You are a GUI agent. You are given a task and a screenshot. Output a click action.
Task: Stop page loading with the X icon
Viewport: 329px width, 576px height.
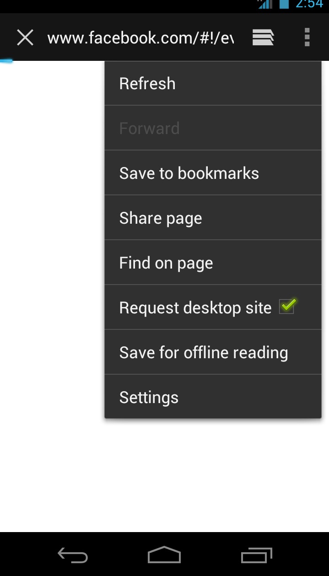pos(25,38)
